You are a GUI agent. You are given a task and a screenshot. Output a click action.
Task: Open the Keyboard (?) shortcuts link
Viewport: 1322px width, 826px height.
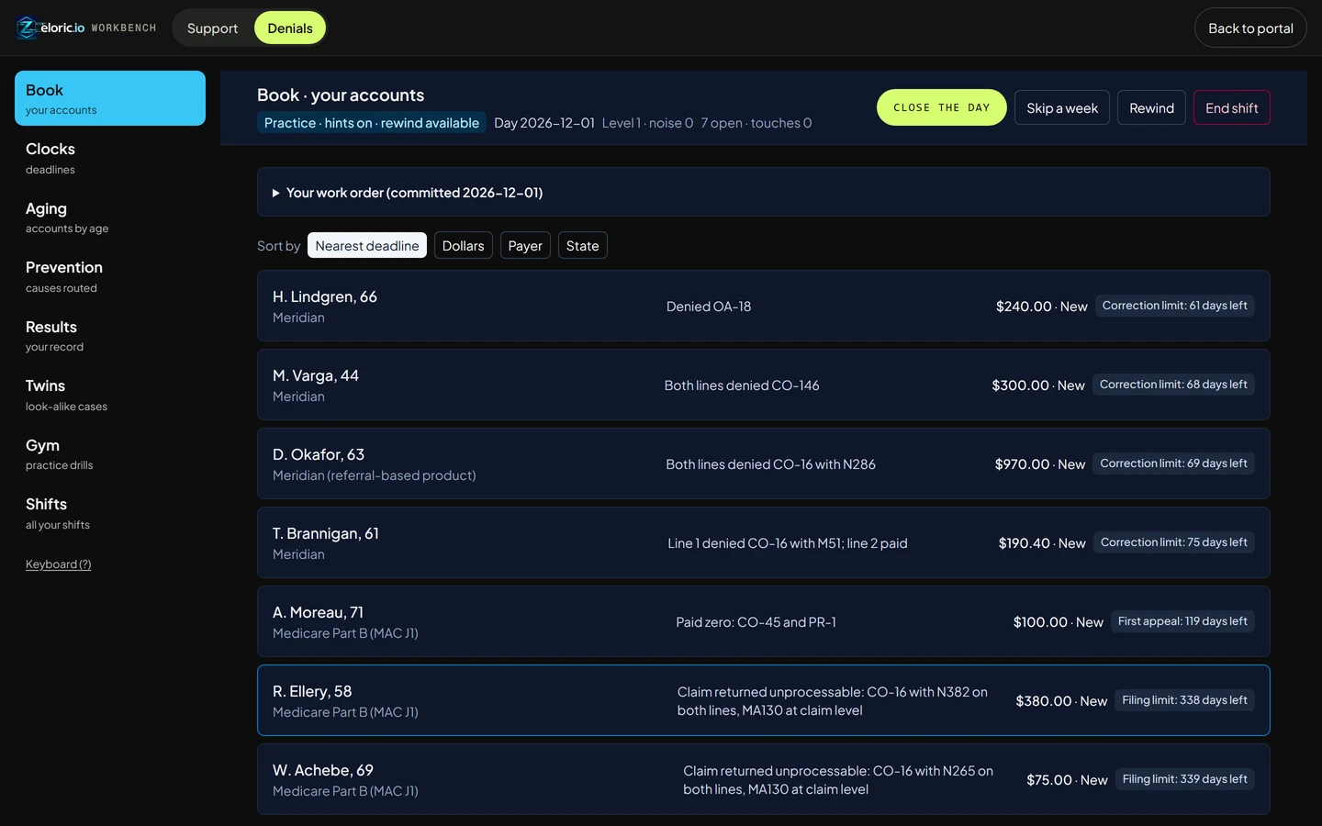(x=59, y=564)
